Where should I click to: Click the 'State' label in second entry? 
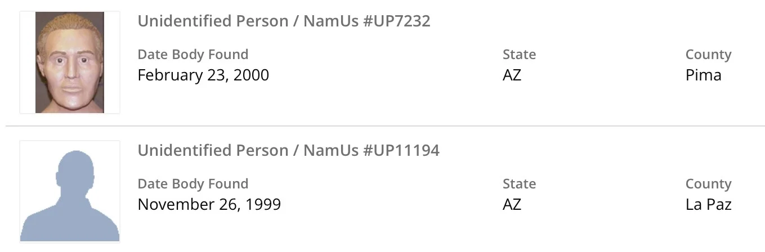coord(519,184)
